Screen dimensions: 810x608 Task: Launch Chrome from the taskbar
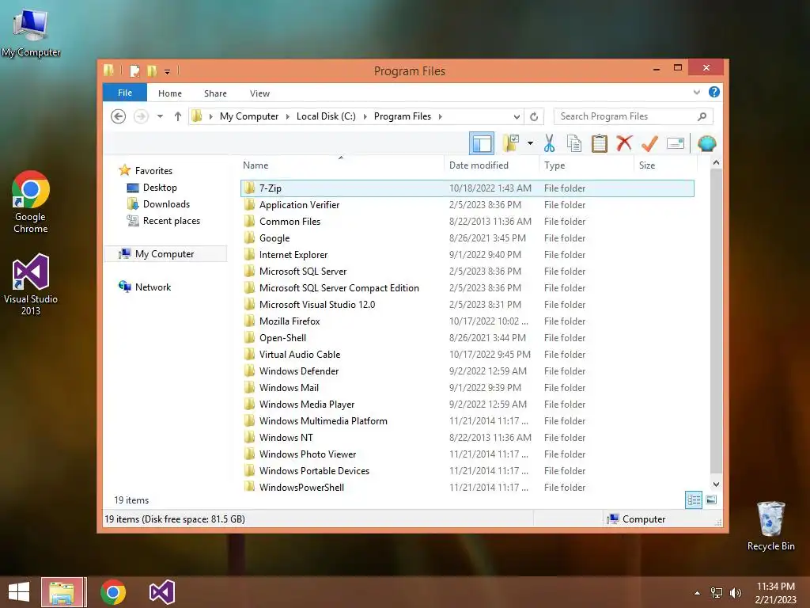point(113,592)
